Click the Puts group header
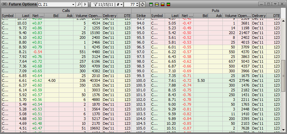 [x=215, y=11]
